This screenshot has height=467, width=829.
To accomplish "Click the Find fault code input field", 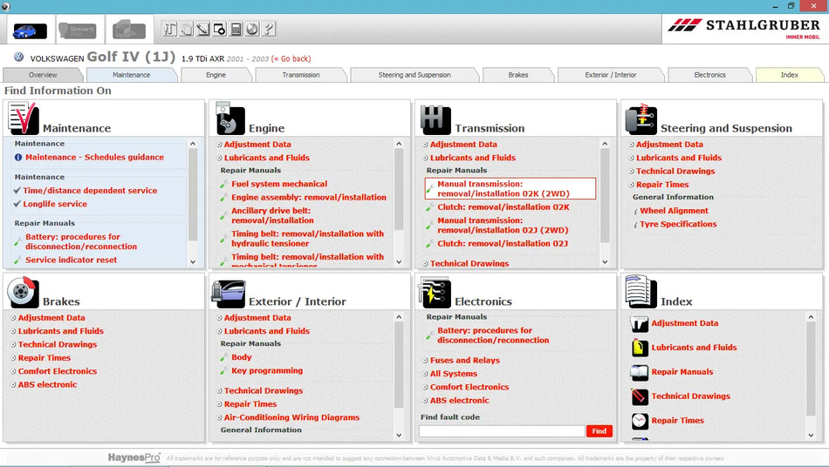I will point(501,431).
